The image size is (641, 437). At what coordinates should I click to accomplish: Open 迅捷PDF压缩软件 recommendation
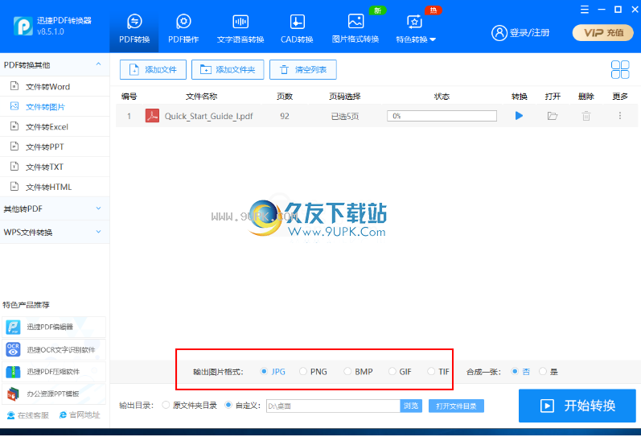(x=54, y=372)
